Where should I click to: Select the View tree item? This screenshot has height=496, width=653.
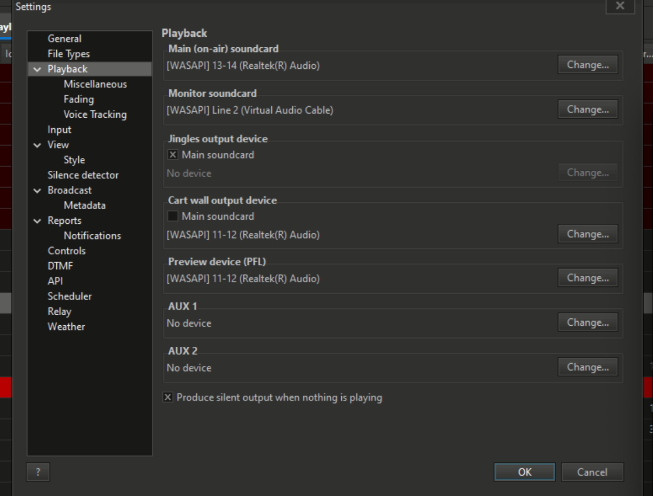(58, 145)
